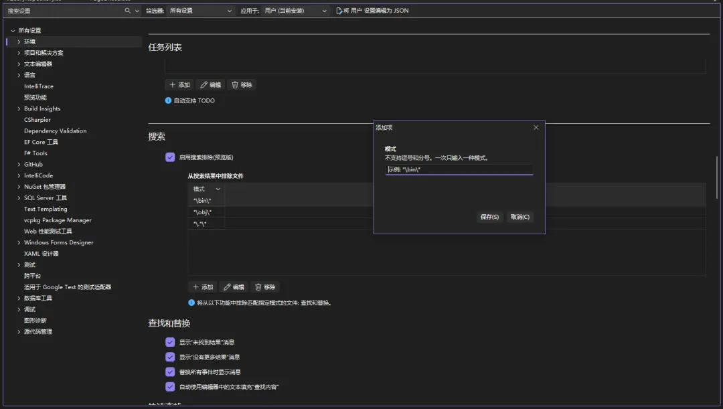Image resolution: width=723 pixels, height=409 pixels.
Task: Click the trash remove icon under task list
Action: point(235,85)
